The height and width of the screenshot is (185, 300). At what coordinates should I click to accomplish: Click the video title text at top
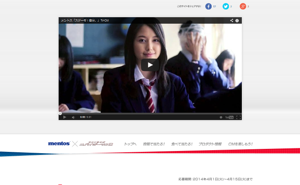click(x=85, y=20)
